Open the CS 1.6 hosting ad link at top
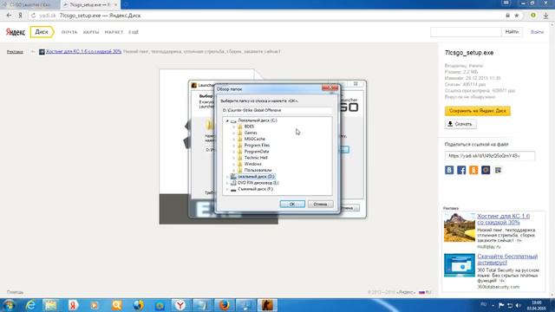Screen dimensions: 555x312 tap(83, 52)
